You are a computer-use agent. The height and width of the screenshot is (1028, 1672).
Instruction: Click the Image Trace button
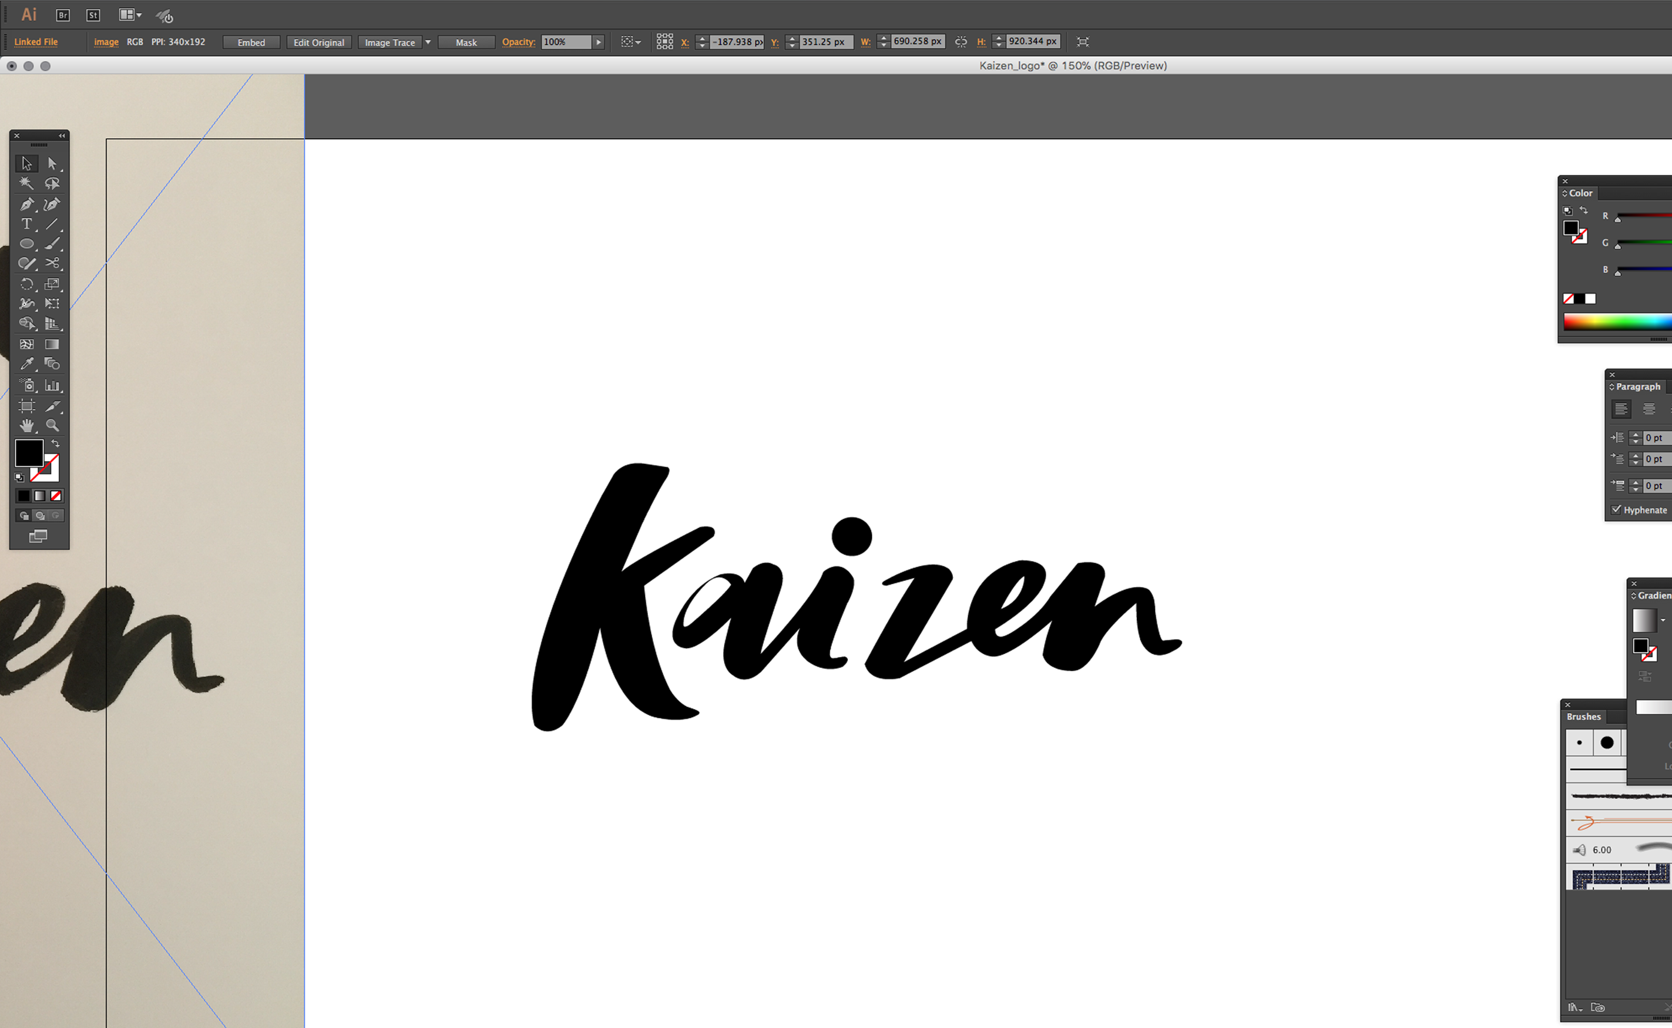click(390, 42)
